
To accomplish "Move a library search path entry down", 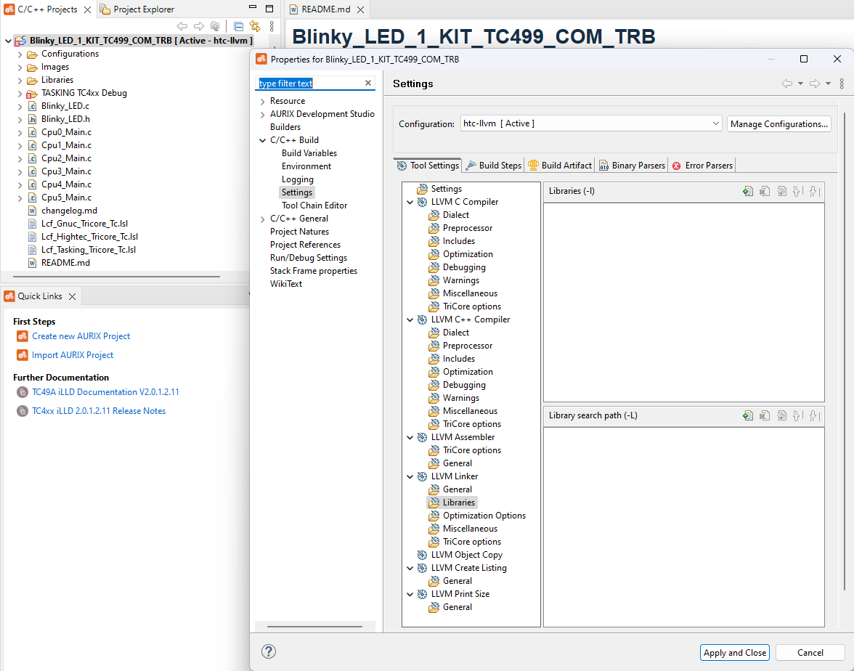I will tap(813, 415).
